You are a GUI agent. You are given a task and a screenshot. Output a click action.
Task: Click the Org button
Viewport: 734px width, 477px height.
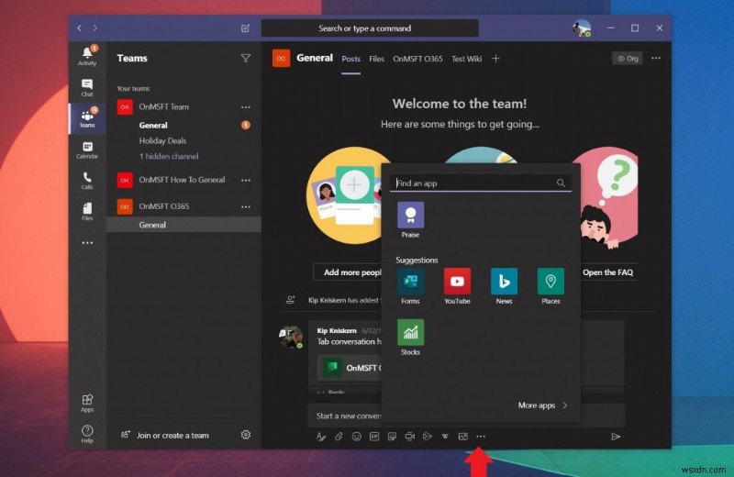point(628,58)
